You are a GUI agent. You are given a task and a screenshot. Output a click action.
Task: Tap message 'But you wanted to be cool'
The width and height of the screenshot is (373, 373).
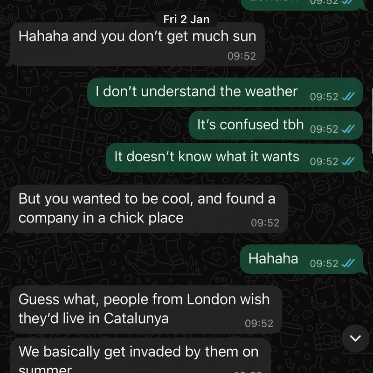click(149, 209)
